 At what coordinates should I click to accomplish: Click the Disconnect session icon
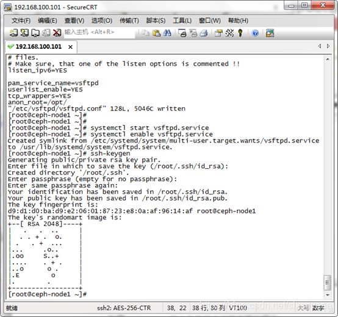pyautogui.click(x=57, y=33)
